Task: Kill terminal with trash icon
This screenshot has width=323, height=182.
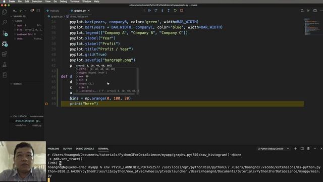Action: [308, 149]
